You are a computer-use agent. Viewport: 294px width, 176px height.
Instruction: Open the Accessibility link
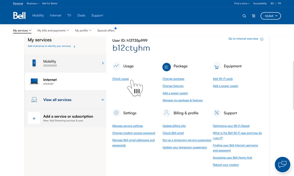point(260,3)
